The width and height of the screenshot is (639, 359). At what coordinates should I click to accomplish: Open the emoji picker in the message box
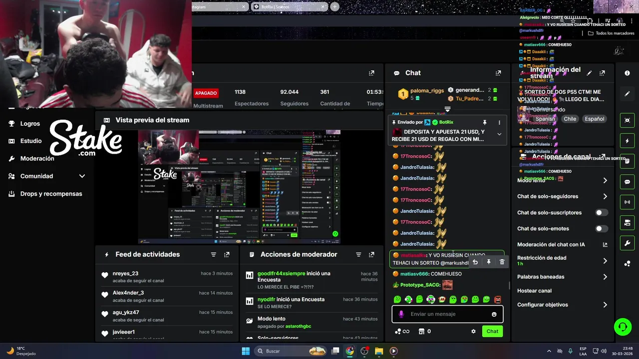(x=494, y=314)
